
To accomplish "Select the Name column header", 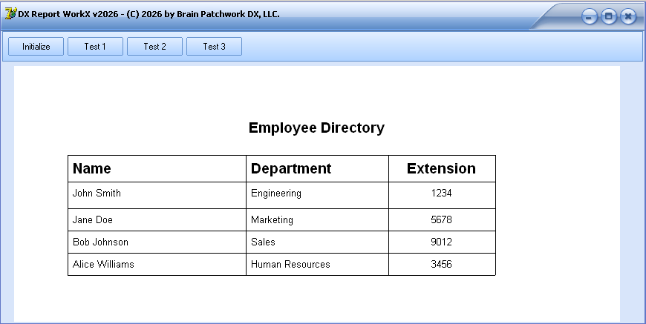I will point(91,168).
